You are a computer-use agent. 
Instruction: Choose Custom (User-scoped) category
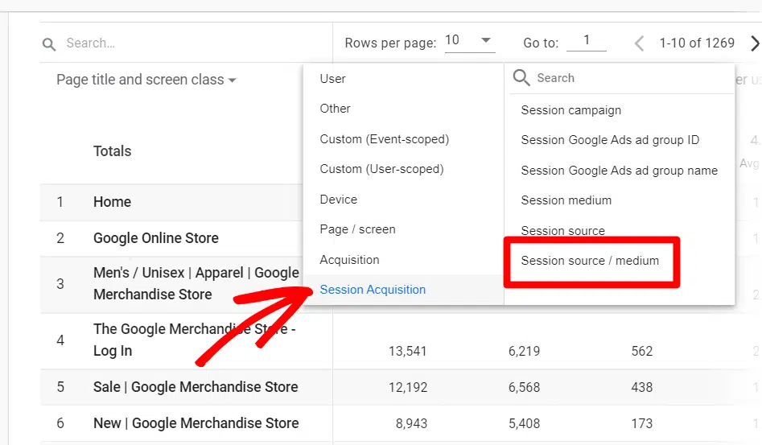click(381, 169)
